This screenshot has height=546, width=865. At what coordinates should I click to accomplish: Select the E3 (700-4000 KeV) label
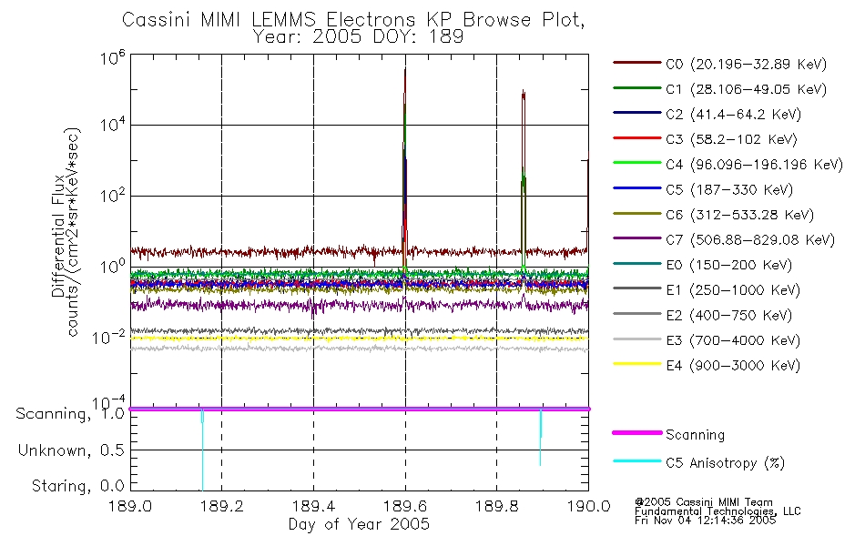pyautogui.click(x=733, y=340)
